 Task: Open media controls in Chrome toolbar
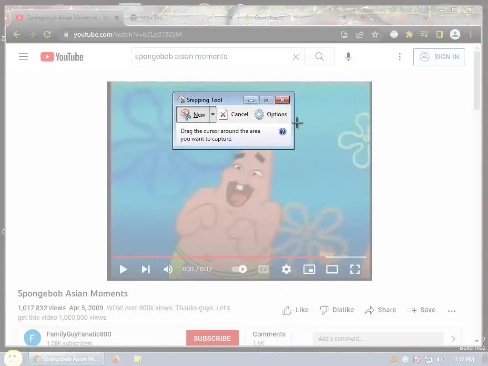point(425,34)
